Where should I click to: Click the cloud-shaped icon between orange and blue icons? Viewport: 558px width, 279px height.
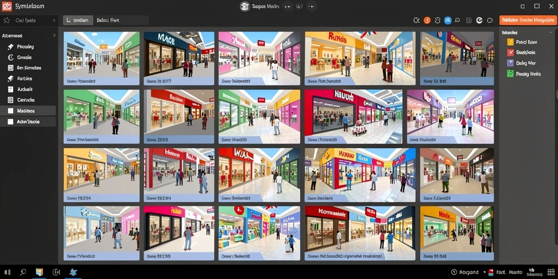pos(438,21)
